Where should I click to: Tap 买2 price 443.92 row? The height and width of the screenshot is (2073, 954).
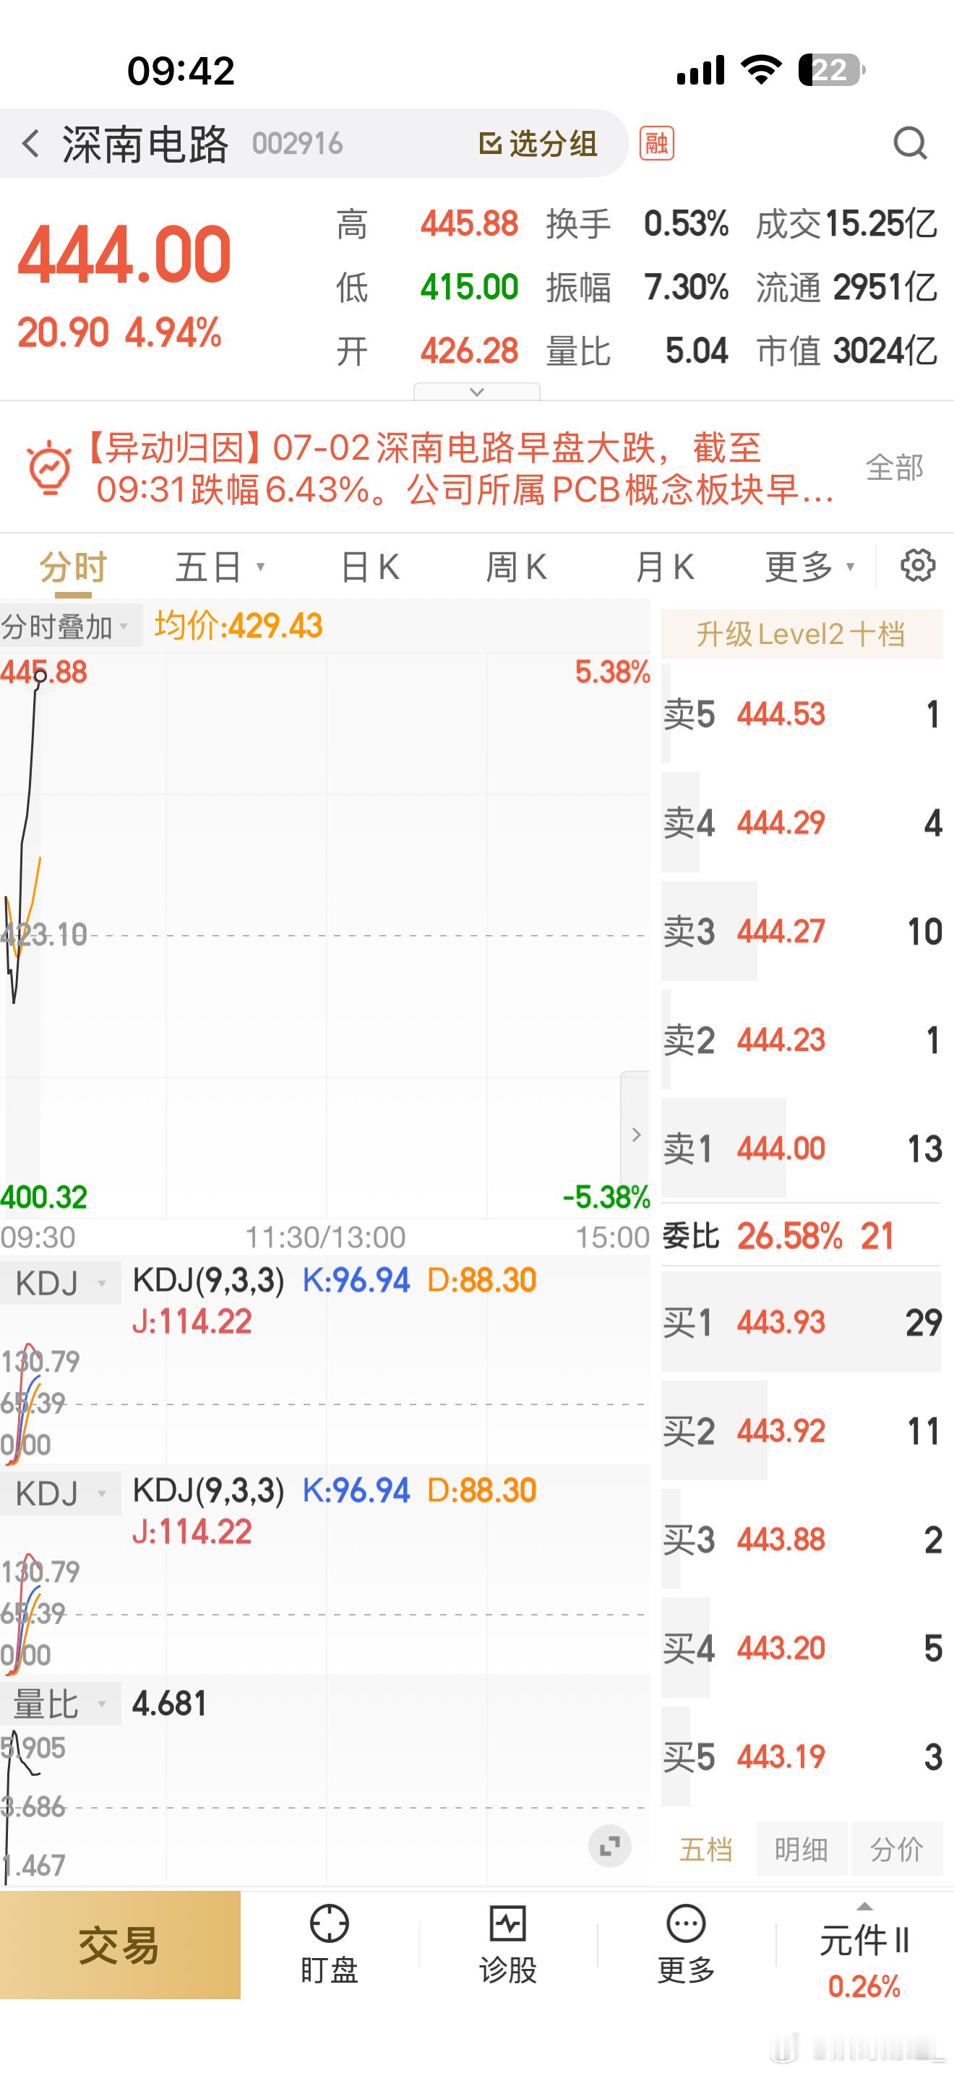(802, 1431)
